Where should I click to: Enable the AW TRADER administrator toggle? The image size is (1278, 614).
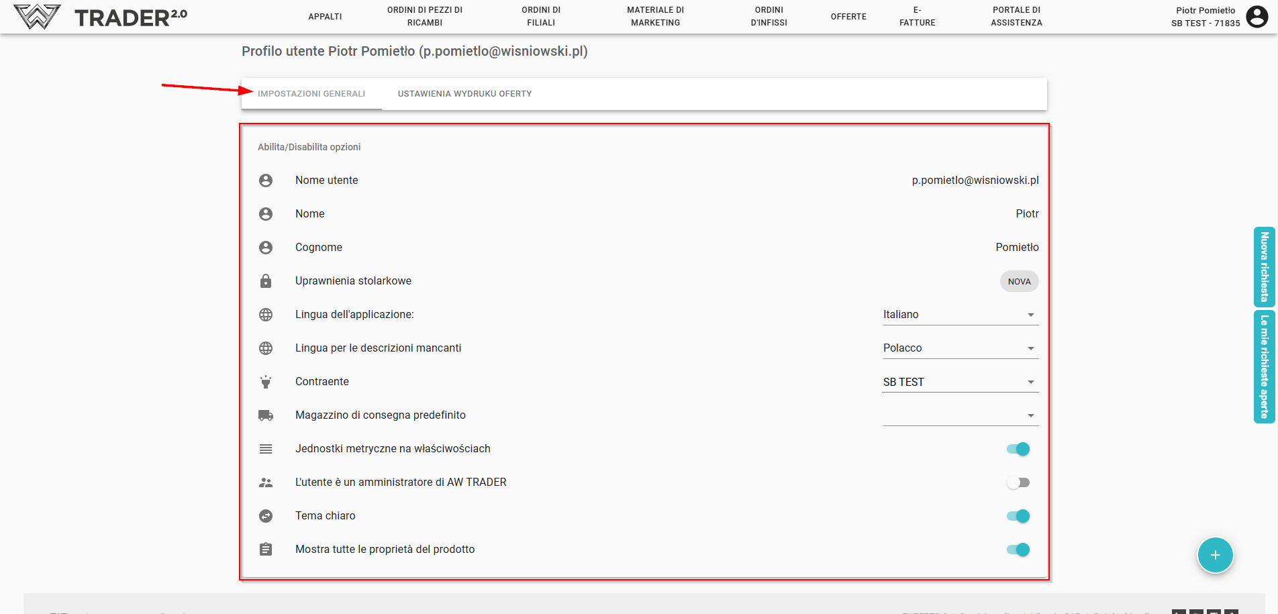coord(1018,482)
